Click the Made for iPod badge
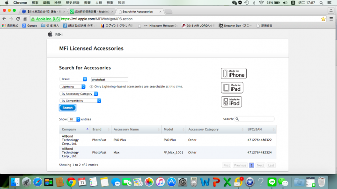The width and height of the screenshot is (337, 189). pyautogui.click(x=232, y=102)
